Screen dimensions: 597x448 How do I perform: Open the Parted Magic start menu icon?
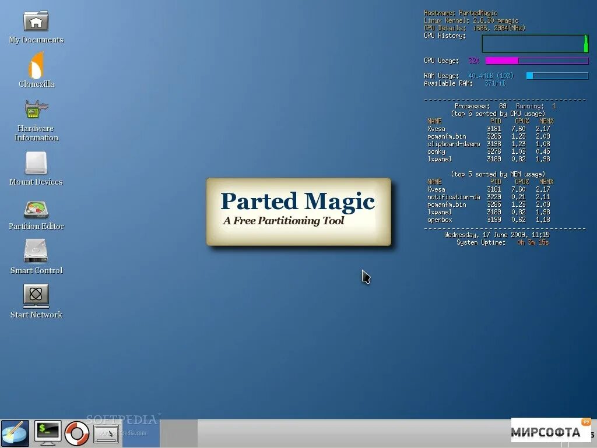(15, 433)
